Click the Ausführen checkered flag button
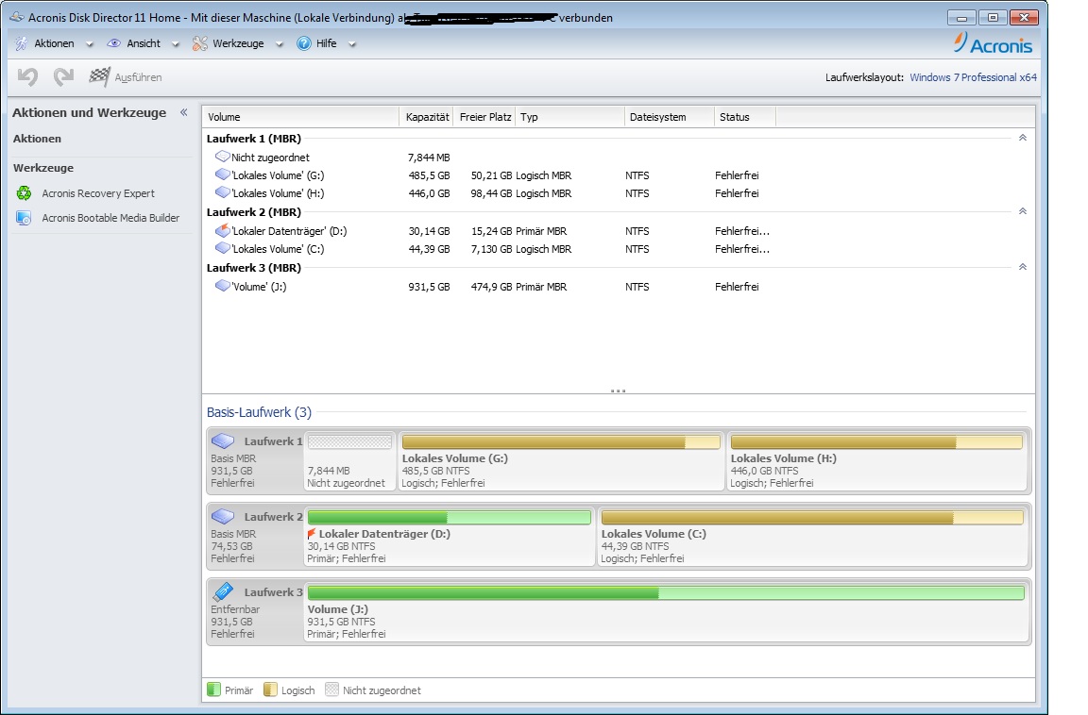This screenshot has height=715, width=1088. point(125,77)
